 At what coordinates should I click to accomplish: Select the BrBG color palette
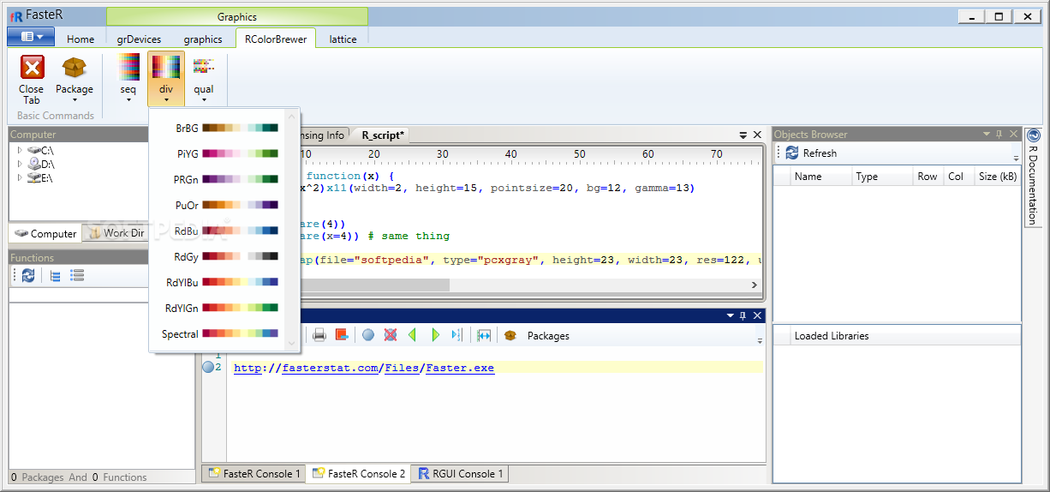[224, 129]
